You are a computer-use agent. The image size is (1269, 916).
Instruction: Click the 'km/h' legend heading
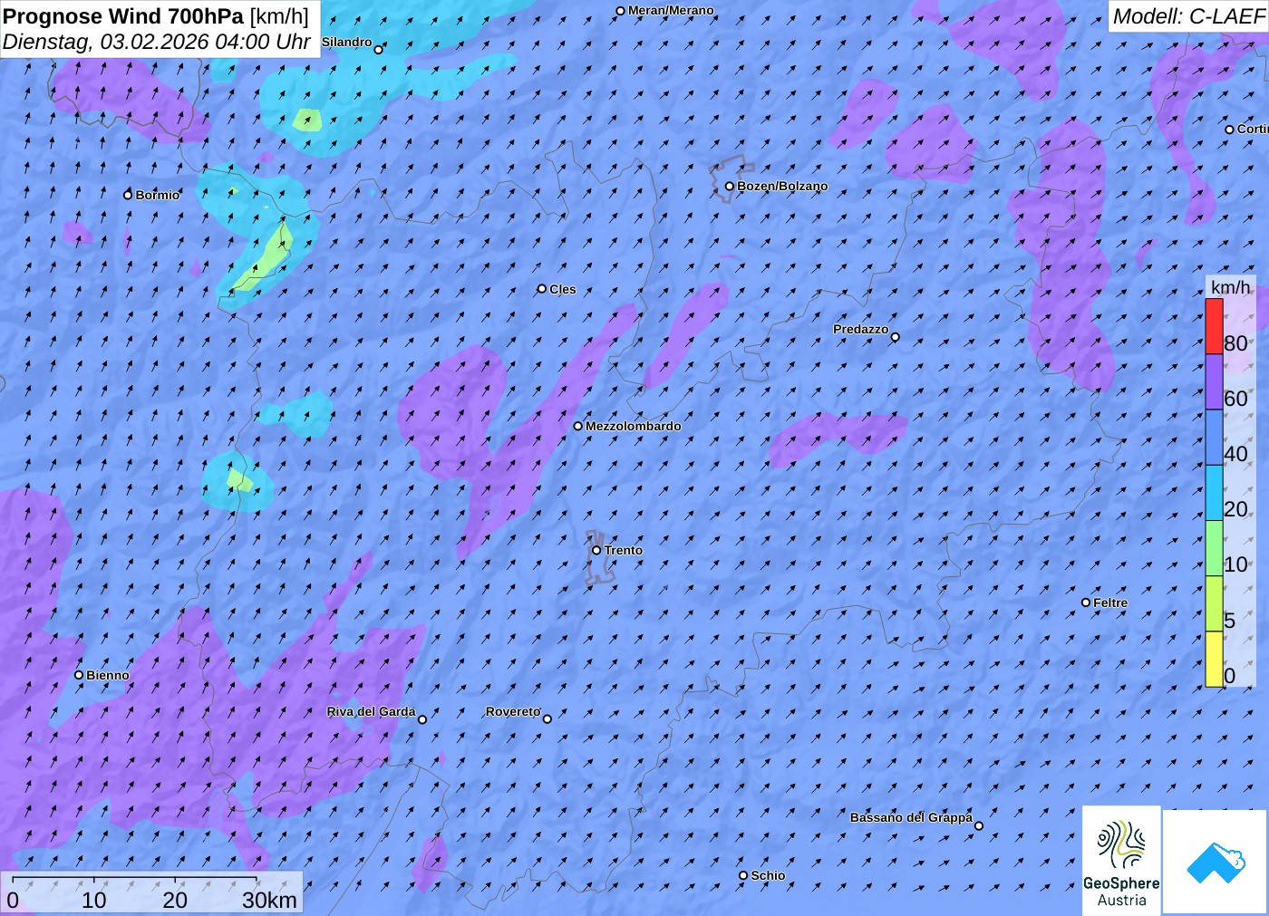tap(1230, 287)
